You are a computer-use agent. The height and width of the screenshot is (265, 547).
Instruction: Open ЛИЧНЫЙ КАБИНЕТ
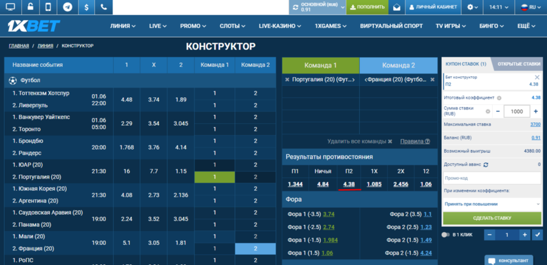point(433,7)
